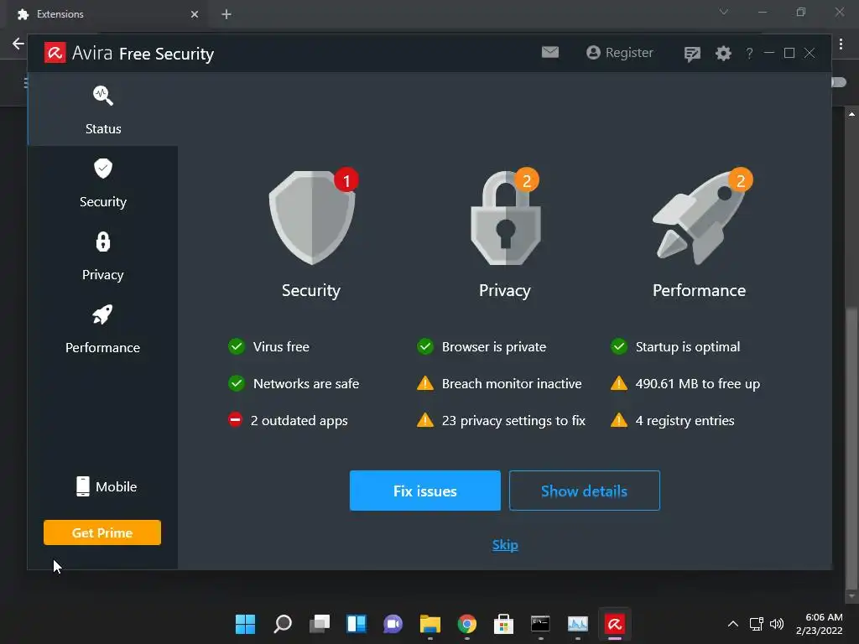Show hidden system tray icons
The width and height of the screenshot is (859, 644).
(x=733, y=624)
